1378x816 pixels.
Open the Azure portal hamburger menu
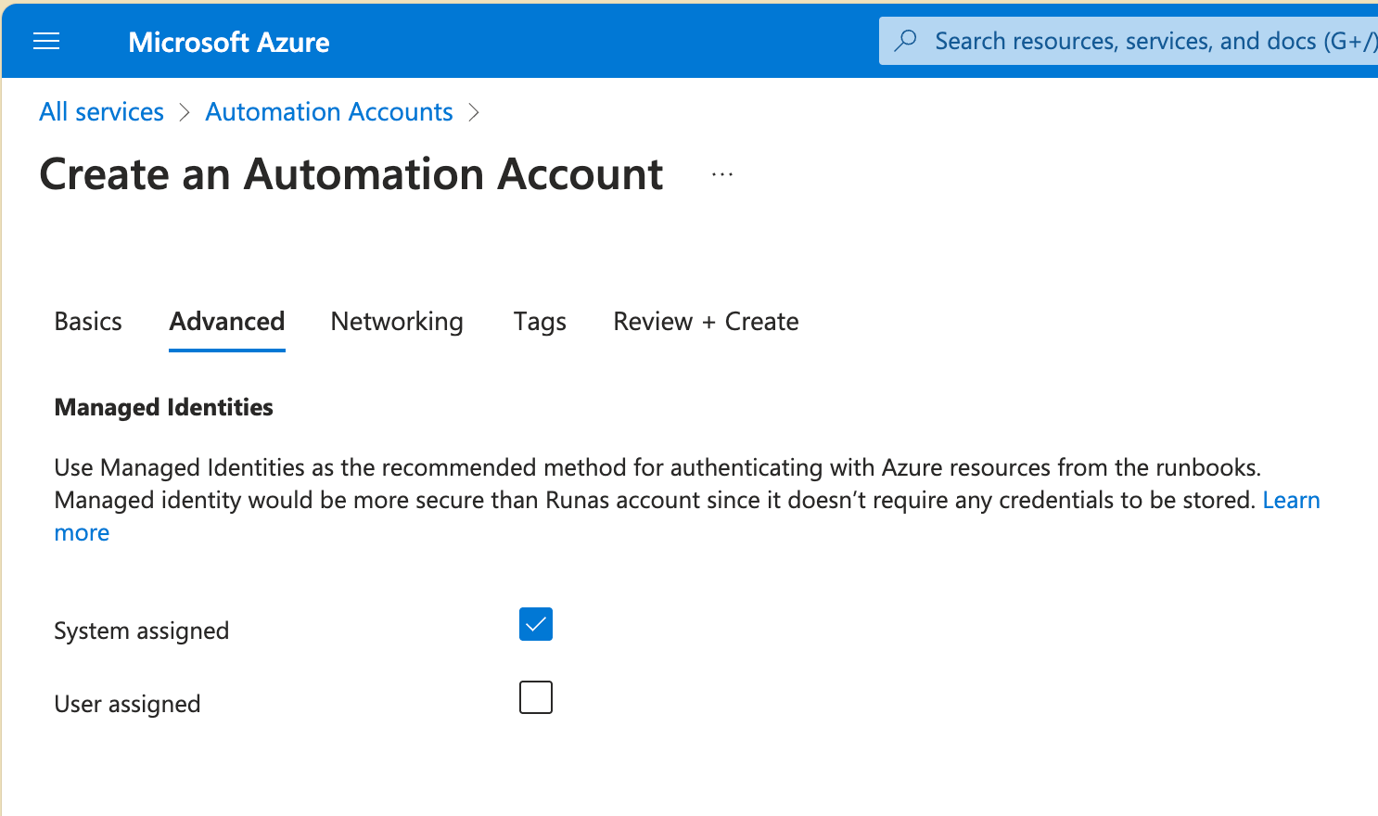pos(46,42)
